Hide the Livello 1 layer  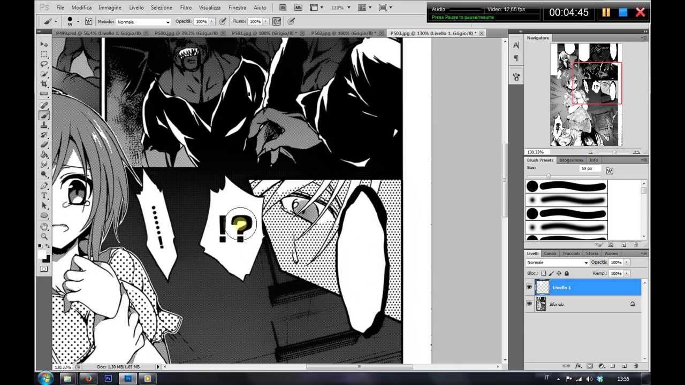tap(529, 288)
